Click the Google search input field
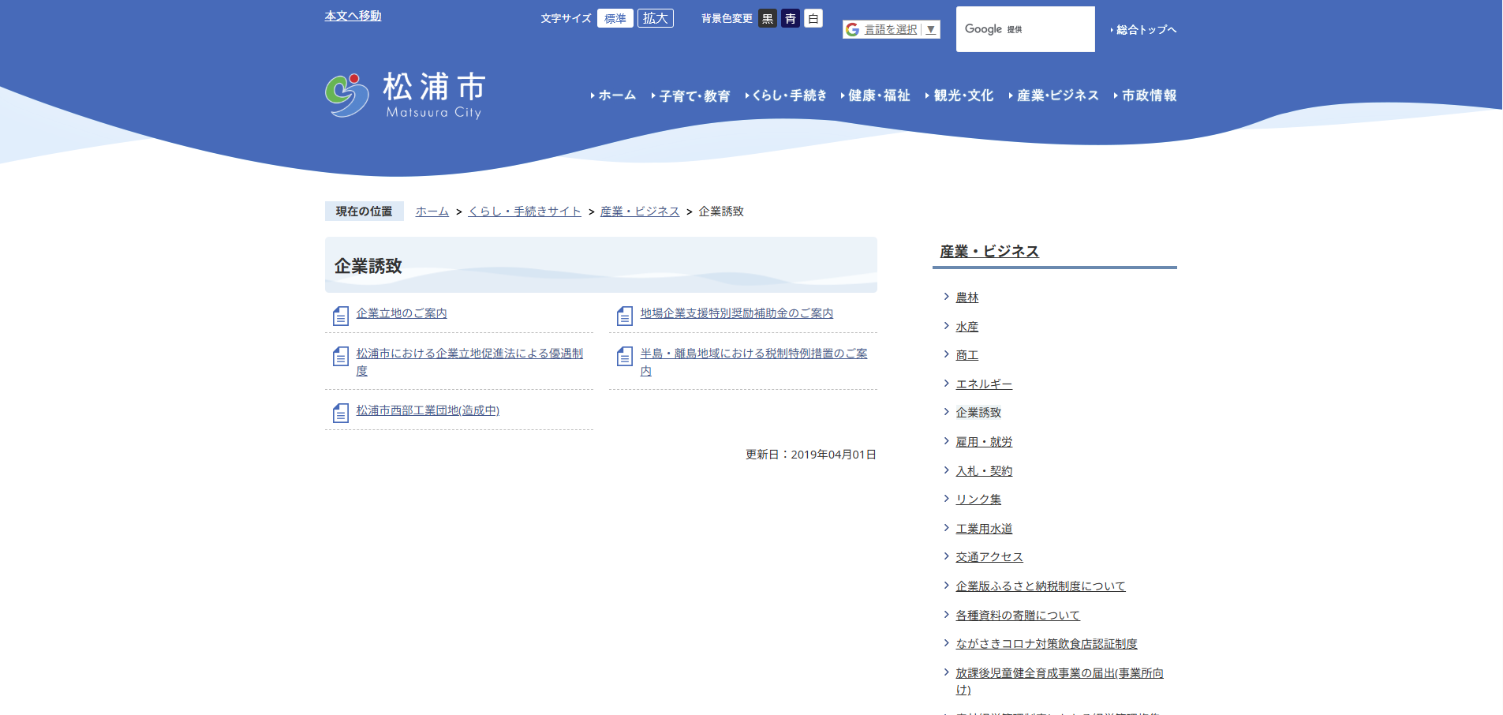Viewport: 1503px width, 715px height. tap(1026, 29)
